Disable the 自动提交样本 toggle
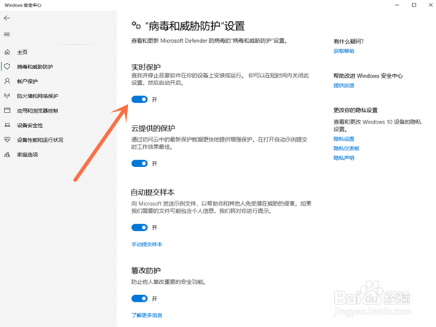The image size is (436, 327). [x=140, y=227]
